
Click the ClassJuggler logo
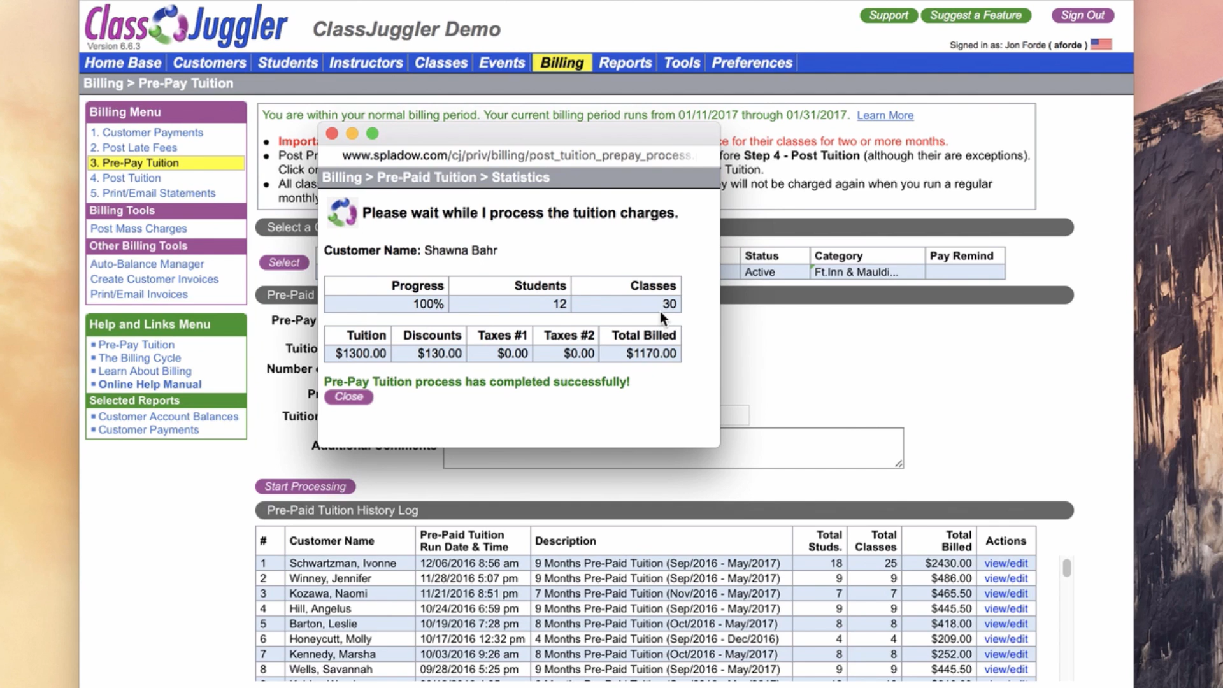[x=186, y=25]
